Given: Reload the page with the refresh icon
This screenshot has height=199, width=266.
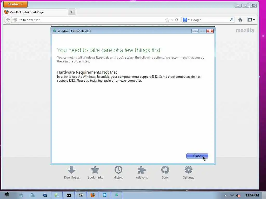Looking at the screenshot, I should 177,20.
